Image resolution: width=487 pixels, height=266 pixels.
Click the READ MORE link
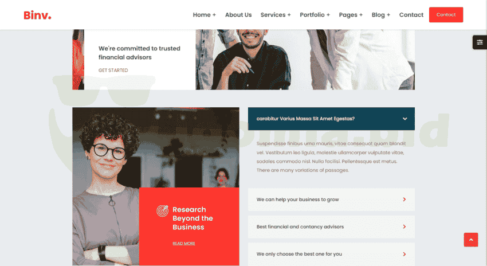(184, 243)
